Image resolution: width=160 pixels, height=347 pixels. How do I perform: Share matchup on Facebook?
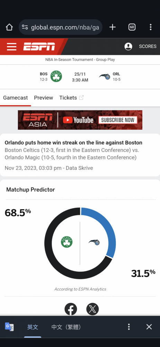(x=71, y=309)
